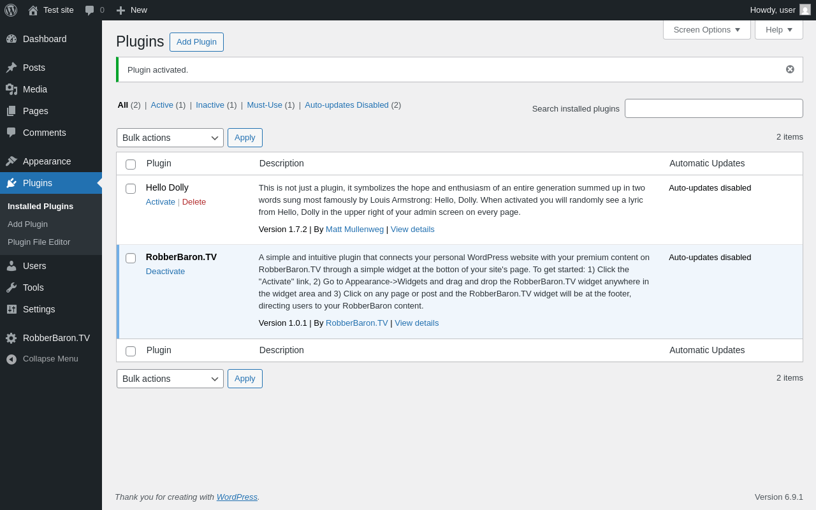Screen dimensions: 816x510
Task: Open Posts via the pushpin icon
Action: [x=11, y=68]
